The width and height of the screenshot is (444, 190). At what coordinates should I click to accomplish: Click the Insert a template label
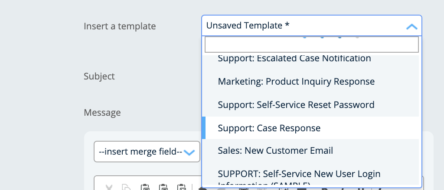(x=120, y=26)
